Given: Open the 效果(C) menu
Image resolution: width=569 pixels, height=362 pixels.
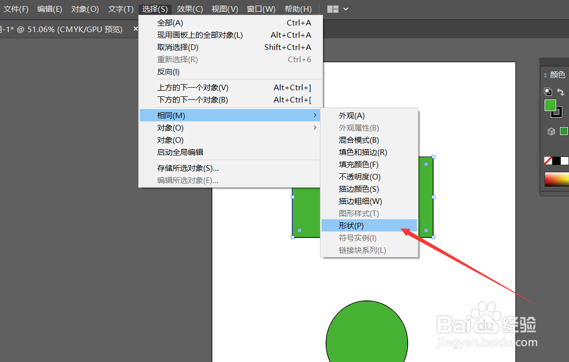Looking at the screenshot, I should click(x=189, y=9).
